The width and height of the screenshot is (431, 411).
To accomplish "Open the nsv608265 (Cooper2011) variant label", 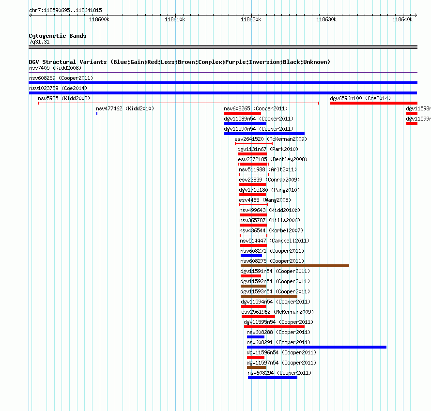I will [x=256, y=108].
